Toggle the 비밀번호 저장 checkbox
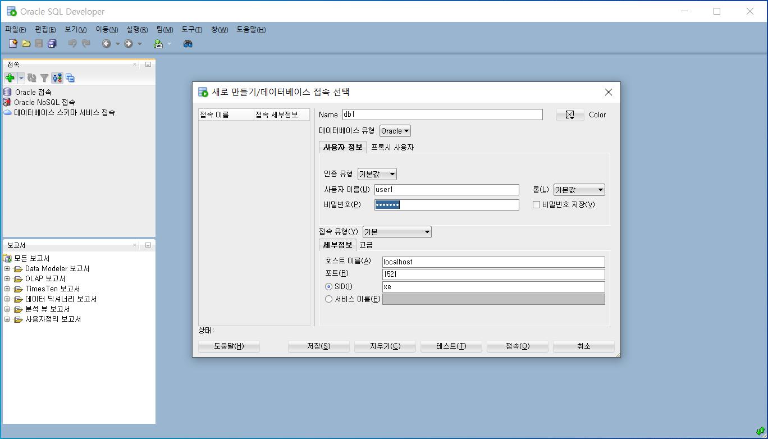 pyautogui.click(x=536, y=205)
